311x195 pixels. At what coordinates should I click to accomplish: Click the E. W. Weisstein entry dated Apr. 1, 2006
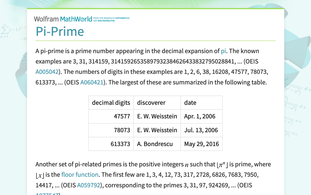(157, 116)
